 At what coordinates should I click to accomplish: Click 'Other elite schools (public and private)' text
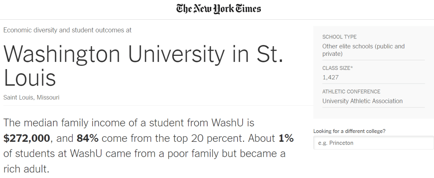(363, 50)
